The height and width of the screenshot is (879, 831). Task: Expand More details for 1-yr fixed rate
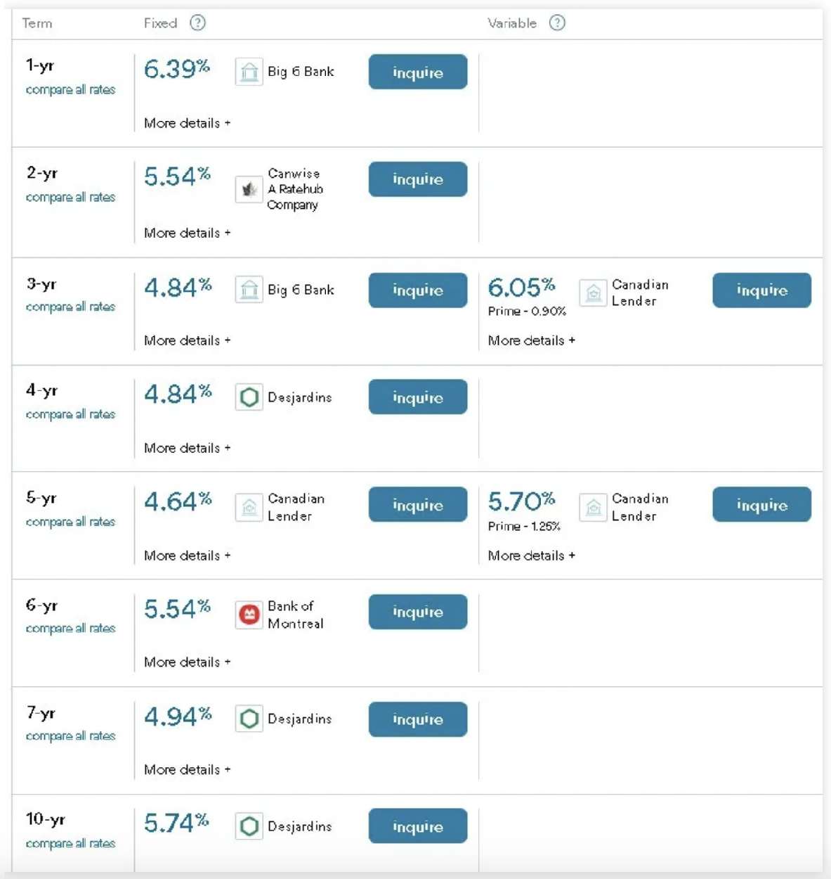(187, 123)
